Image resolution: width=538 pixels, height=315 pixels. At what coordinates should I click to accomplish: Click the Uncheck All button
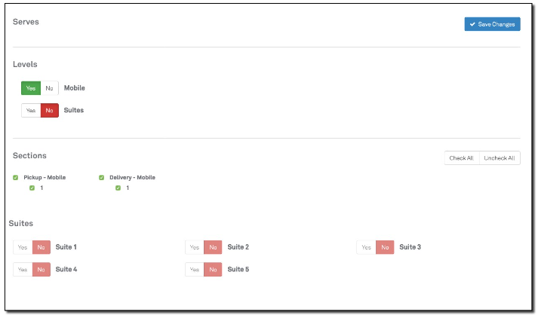[500, 158]
